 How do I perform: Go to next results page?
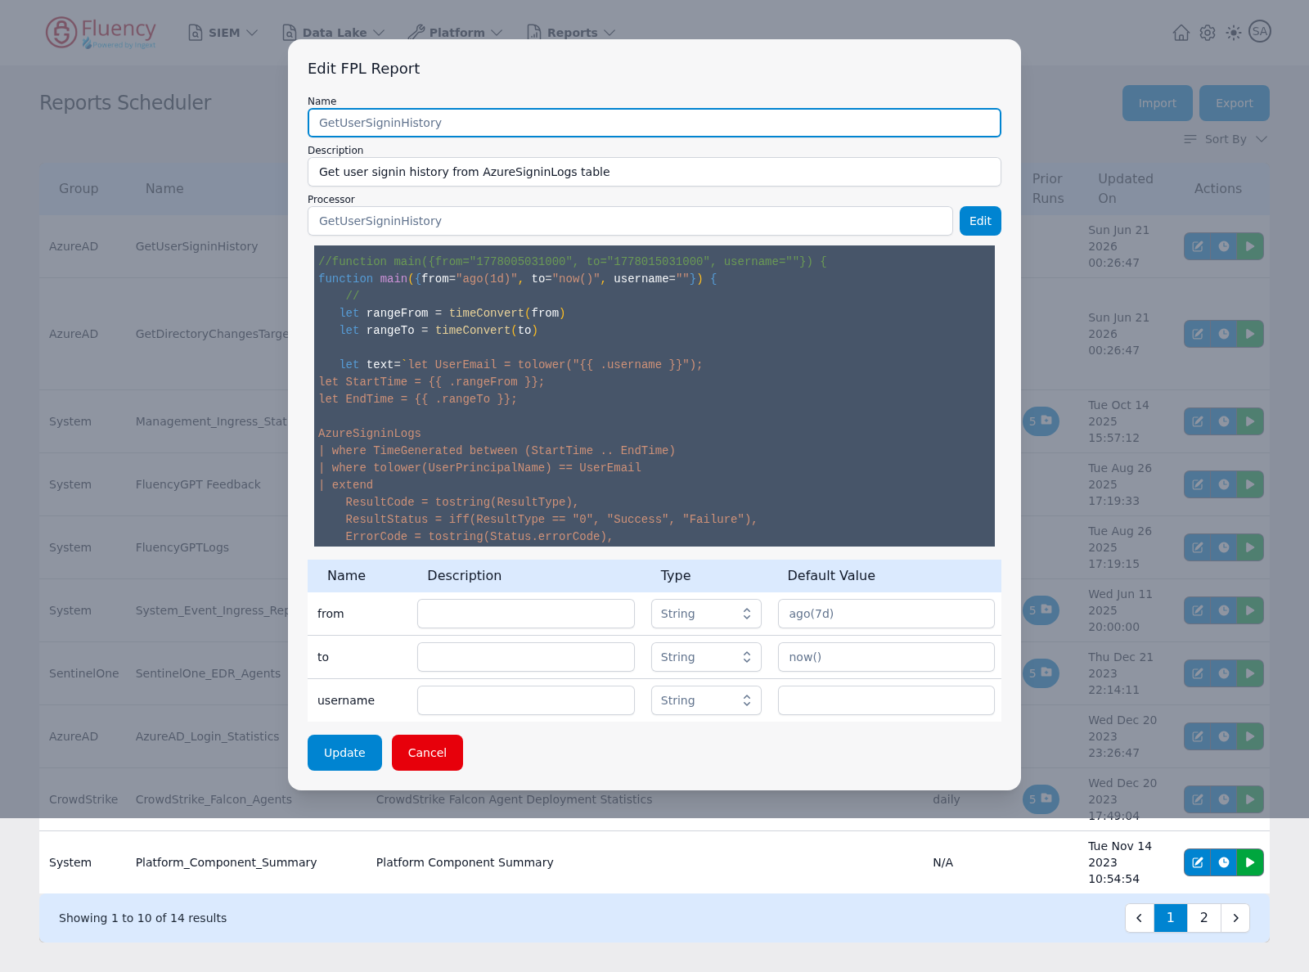(1235, 918)
